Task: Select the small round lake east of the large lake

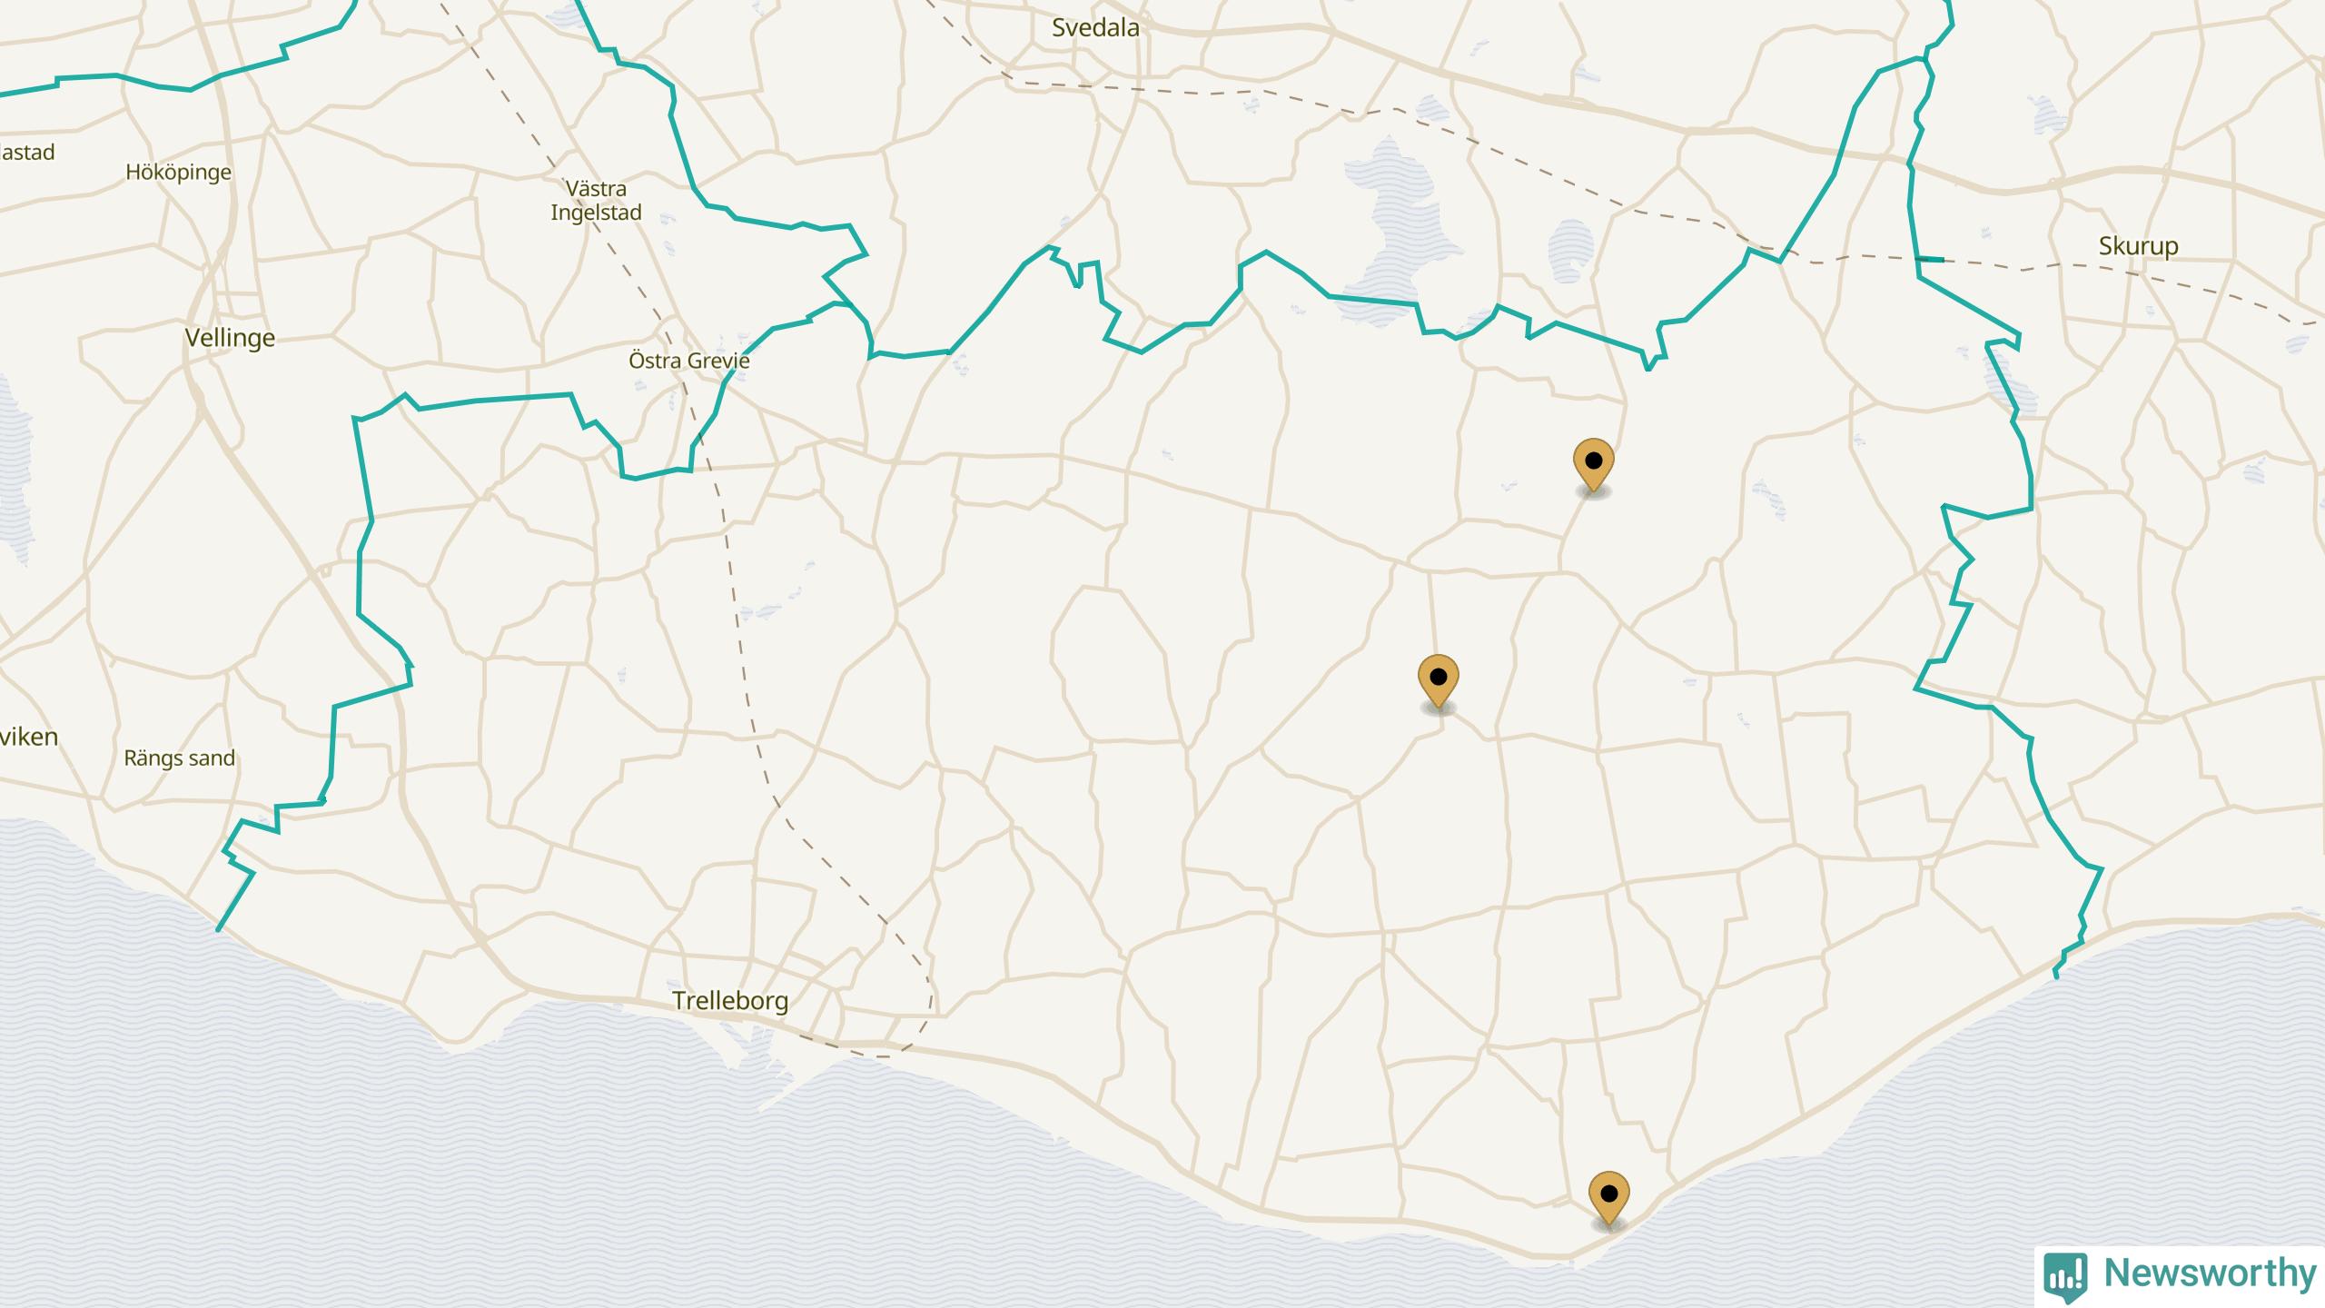Action: pyautogui.click(x=1570, y=249)
